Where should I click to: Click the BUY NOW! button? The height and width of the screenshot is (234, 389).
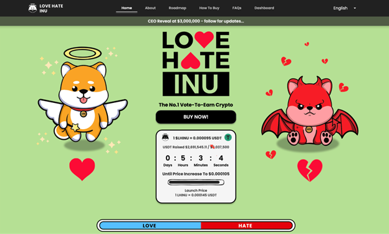tap(196, 117)
